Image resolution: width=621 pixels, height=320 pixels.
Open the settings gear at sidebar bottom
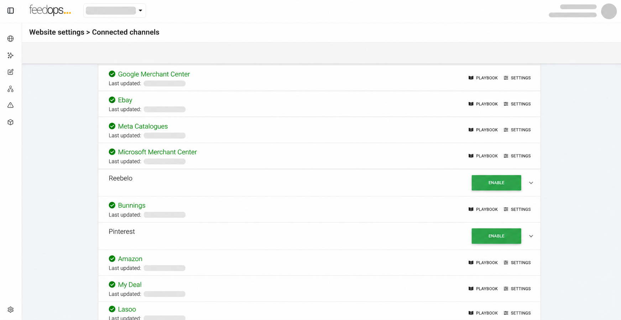coord(11,310)
